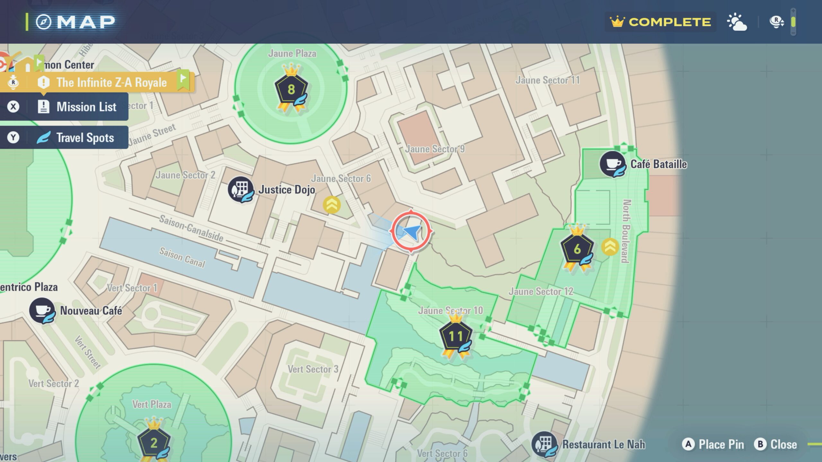Select the Justice Dojo building icon
Screen dimensions: 822x462
[x=240, y=189]
